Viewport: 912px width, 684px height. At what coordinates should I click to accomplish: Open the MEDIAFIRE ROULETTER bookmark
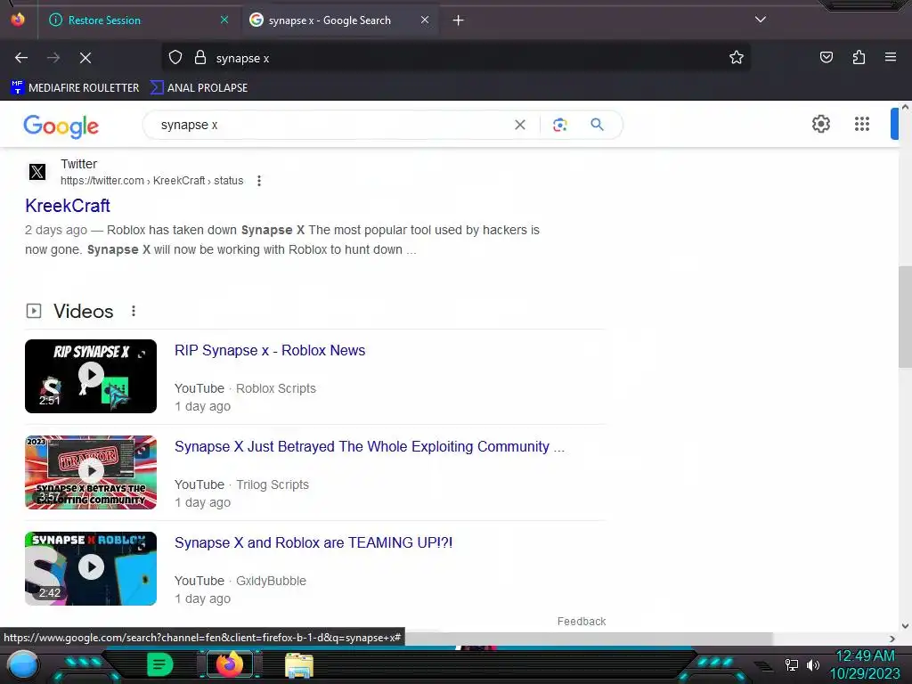point(75,88)
